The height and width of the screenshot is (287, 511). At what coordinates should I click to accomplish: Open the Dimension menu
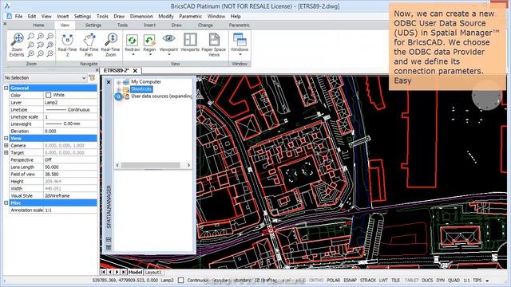point(141,16)
